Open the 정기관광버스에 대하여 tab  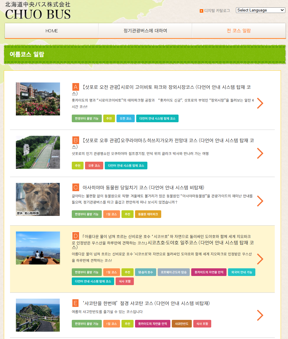145,31
